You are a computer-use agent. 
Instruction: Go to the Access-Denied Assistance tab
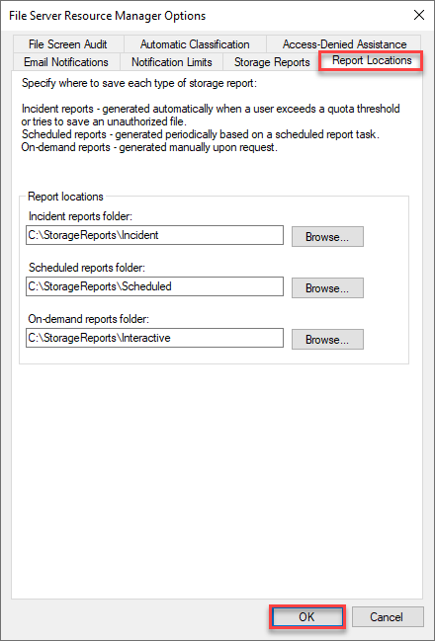pyautogui.click(x=344, y=44)
